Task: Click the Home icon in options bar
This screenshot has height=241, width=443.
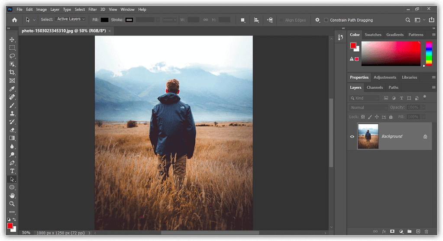Action: [x=14, y=20]
